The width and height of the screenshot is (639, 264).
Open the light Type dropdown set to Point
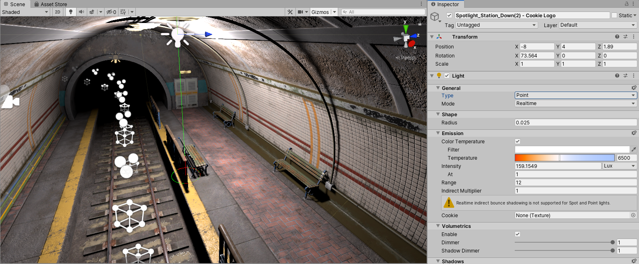[576, 95]
